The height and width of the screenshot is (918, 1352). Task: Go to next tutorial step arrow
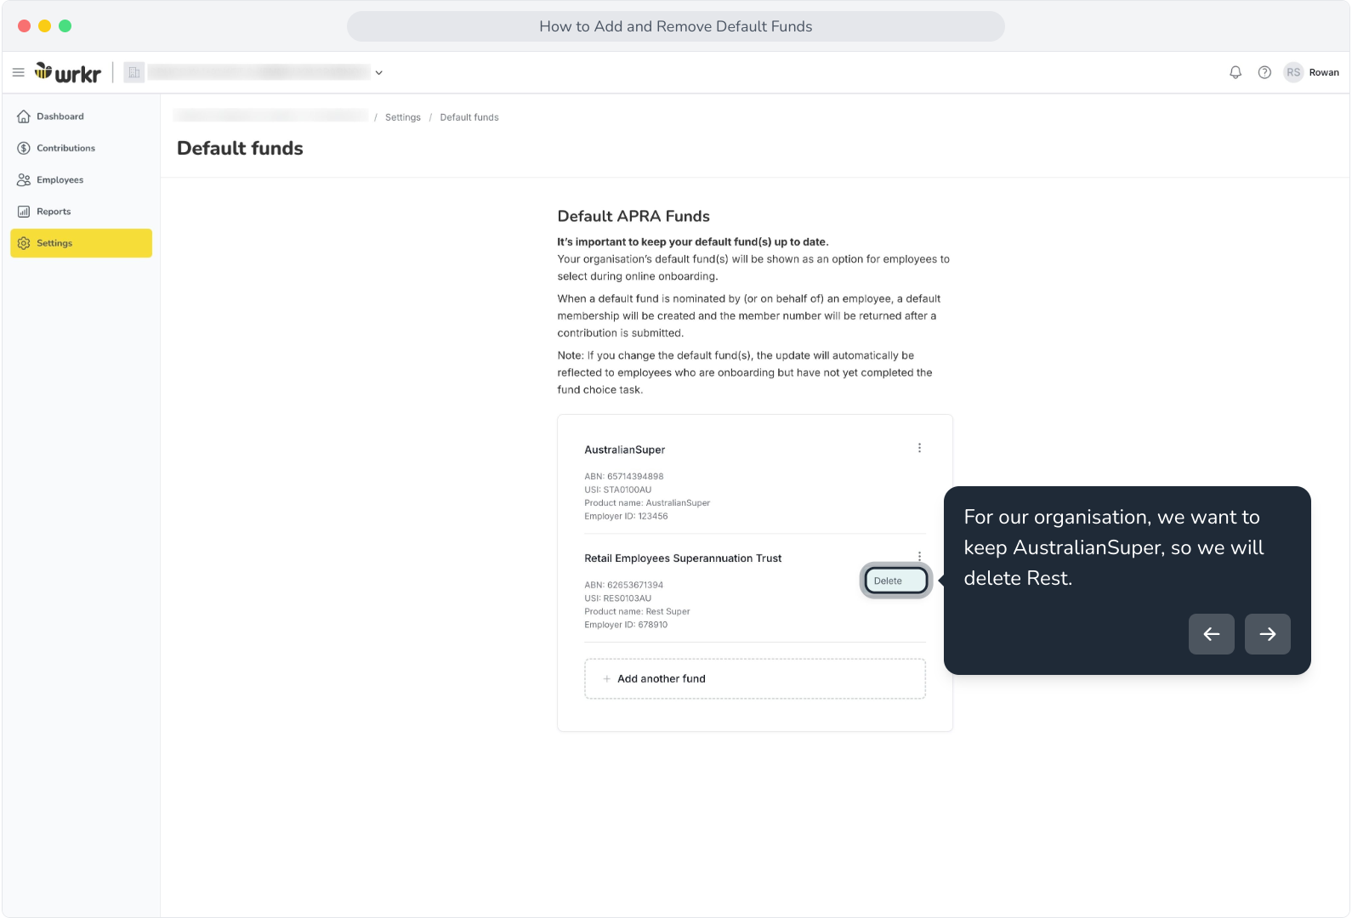1267,634
